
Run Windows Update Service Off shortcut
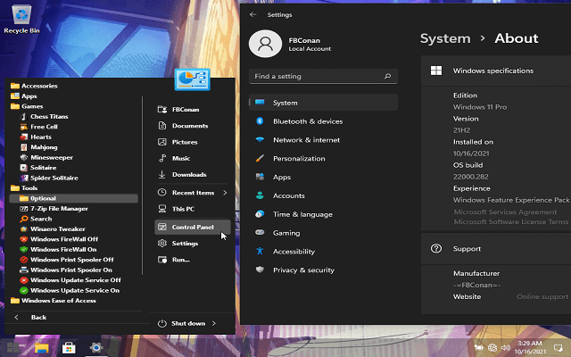pos(70,280)
